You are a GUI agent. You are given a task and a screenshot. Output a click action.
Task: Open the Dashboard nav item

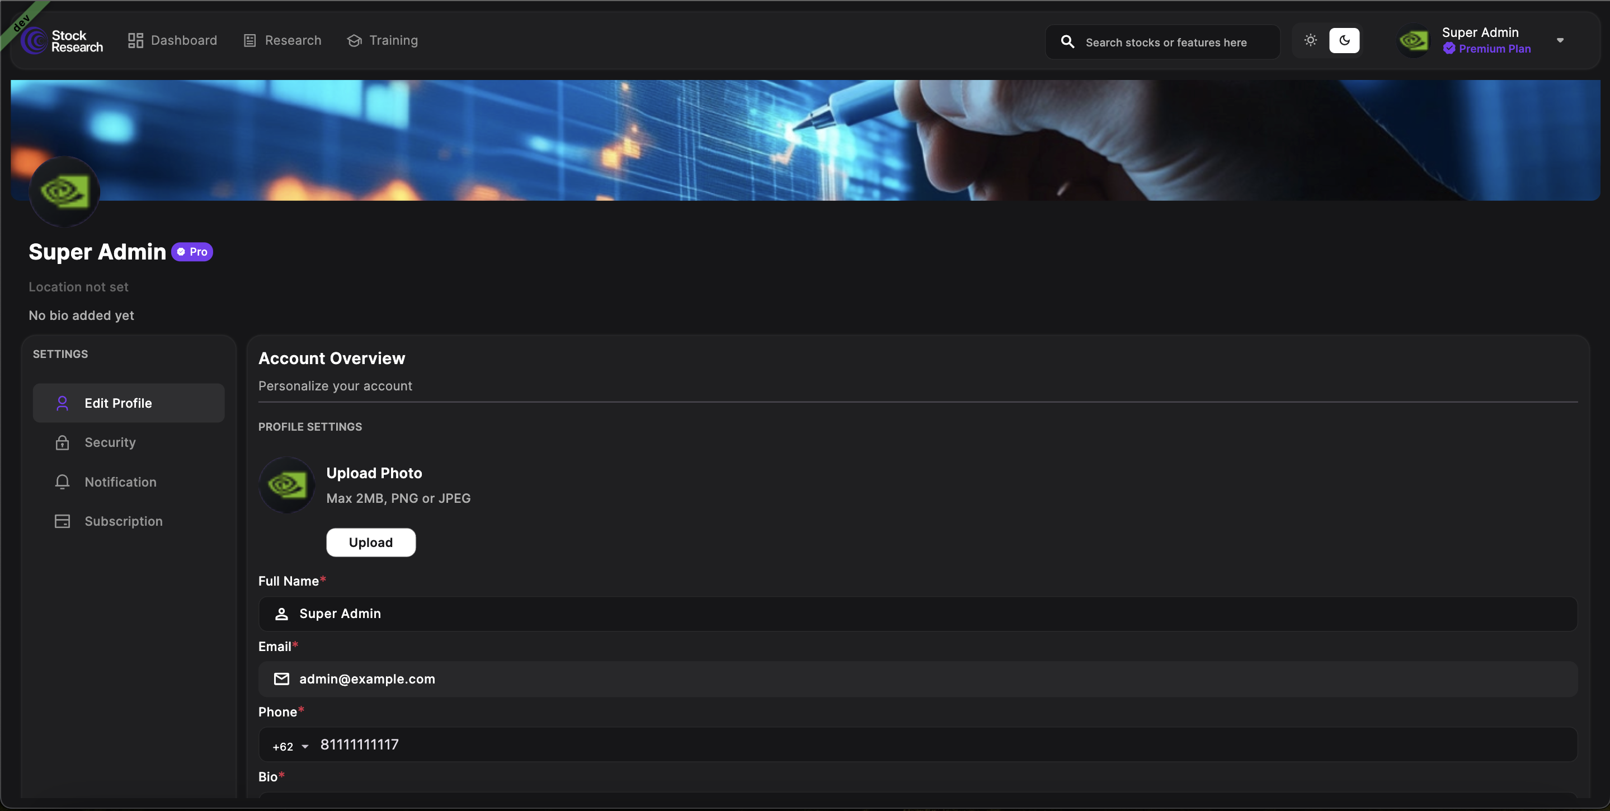coord(172,41)
